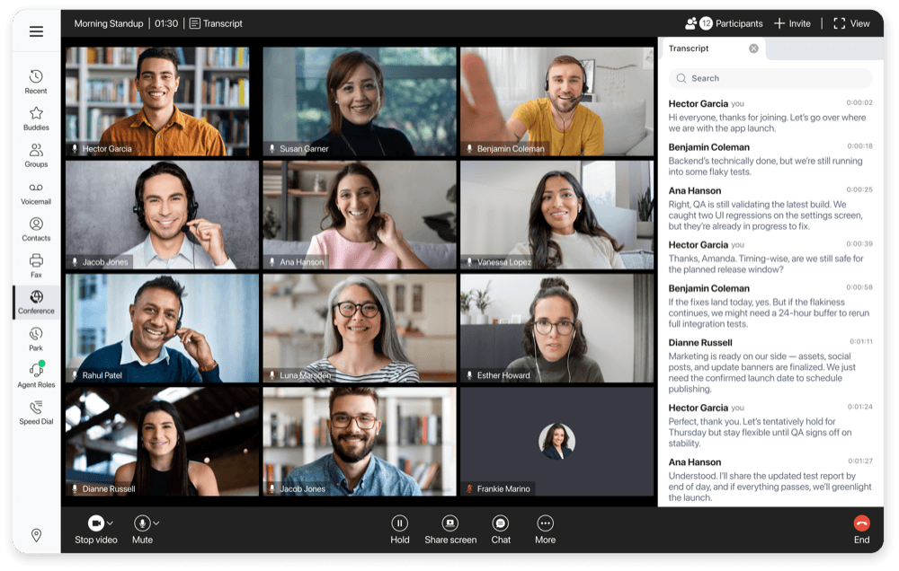This screenshot has width=899, height=571.
Task: Switch to the Transcript tab
Action: pos(689,48)
